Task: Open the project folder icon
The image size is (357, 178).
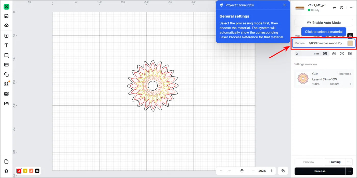Action: coord(6,103)
